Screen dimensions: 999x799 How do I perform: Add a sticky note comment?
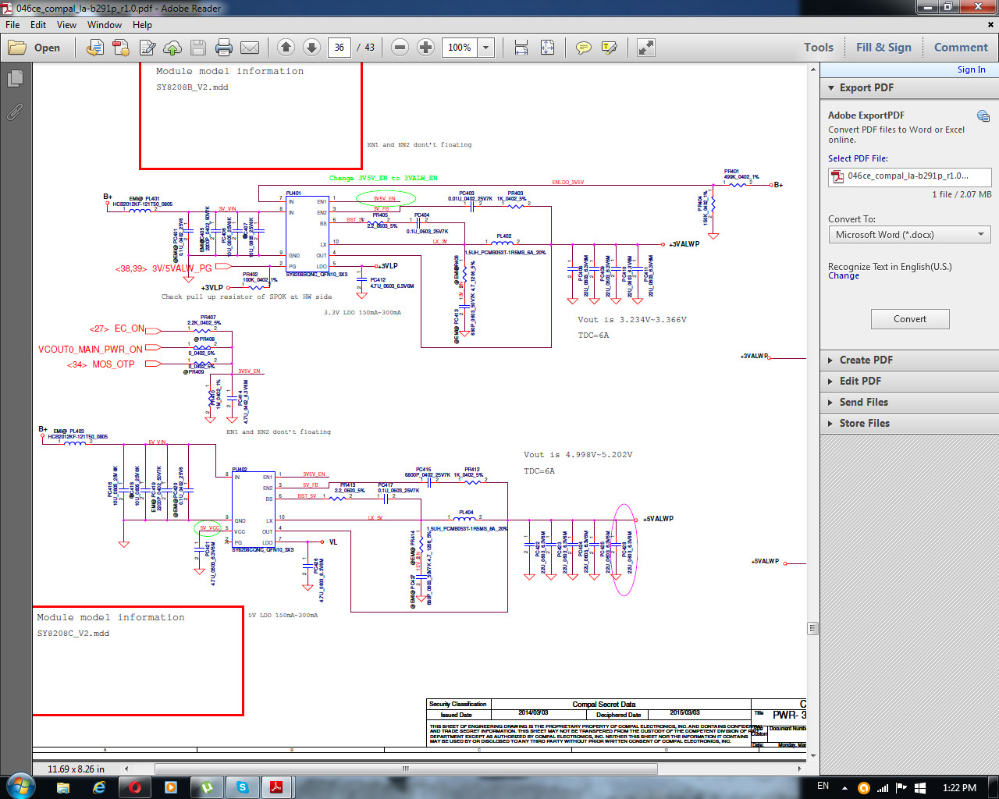coord(583,48)
